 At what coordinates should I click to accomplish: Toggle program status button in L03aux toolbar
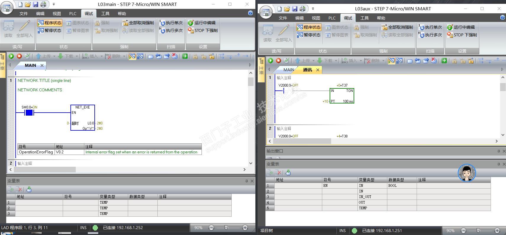point(391,61)
